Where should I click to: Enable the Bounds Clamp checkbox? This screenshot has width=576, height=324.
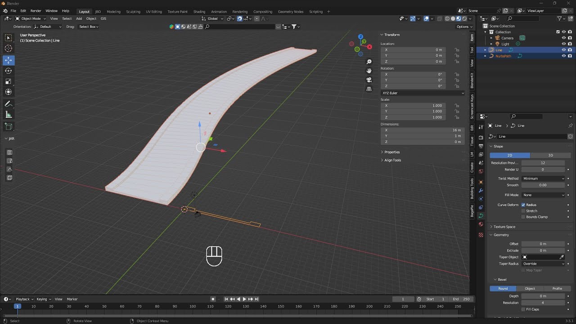pos(523,217)
